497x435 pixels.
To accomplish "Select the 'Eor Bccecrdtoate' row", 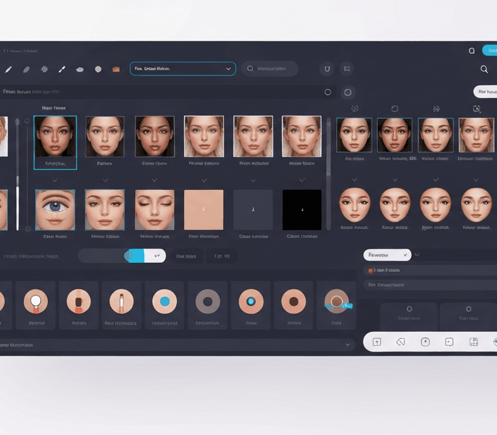I will [430, 285].
